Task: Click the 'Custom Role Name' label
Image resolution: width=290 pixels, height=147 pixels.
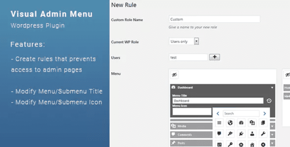Action: [x=127, y=20]
